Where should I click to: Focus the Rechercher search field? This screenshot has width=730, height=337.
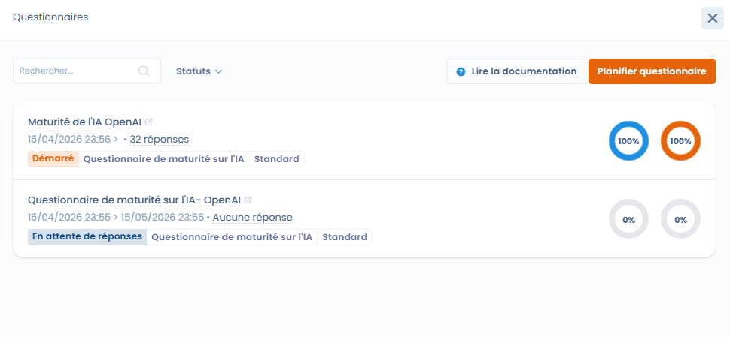pyautogui.click(x=75, y=71)
